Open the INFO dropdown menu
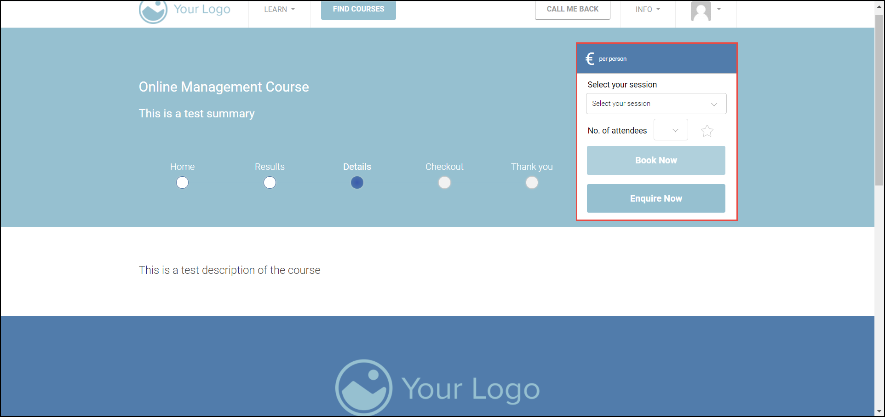Image resolution: width=885 pixels, height=417 pixels. (x=648, y=9)
